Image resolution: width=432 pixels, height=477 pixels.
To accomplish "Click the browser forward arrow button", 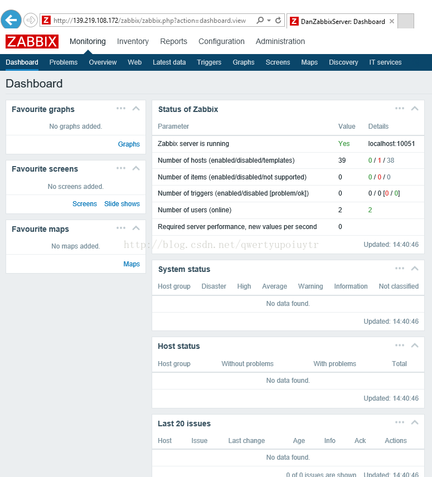I will (x=31, y=21).
